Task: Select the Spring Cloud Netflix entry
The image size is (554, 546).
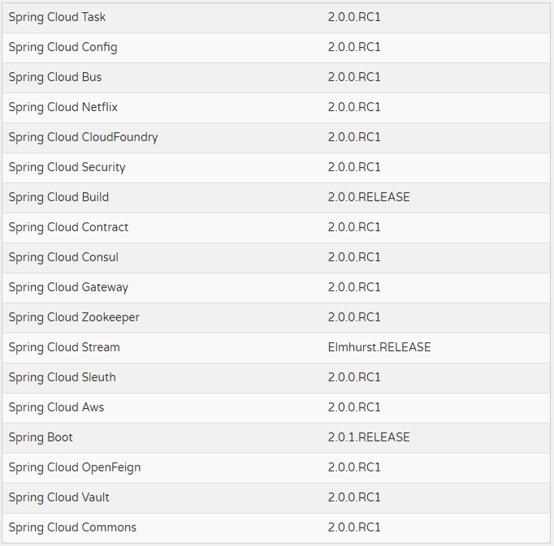Action: click(x=63, y=107)
